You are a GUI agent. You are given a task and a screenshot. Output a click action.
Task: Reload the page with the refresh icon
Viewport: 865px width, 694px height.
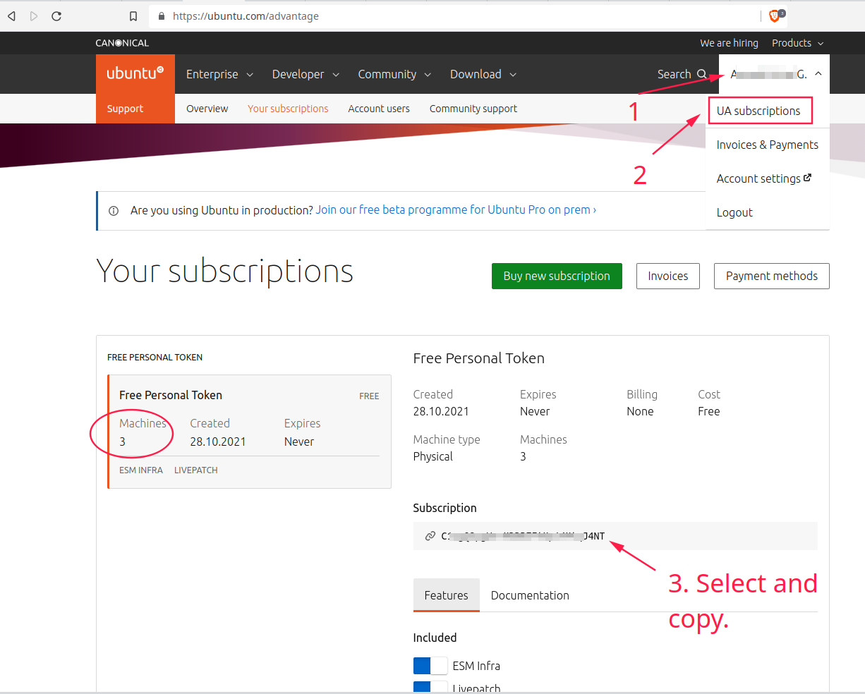coord(56,16)
